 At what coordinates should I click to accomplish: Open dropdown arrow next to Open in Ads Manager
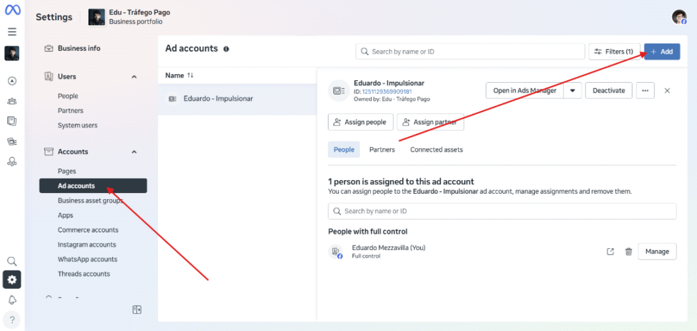[572, 90]
